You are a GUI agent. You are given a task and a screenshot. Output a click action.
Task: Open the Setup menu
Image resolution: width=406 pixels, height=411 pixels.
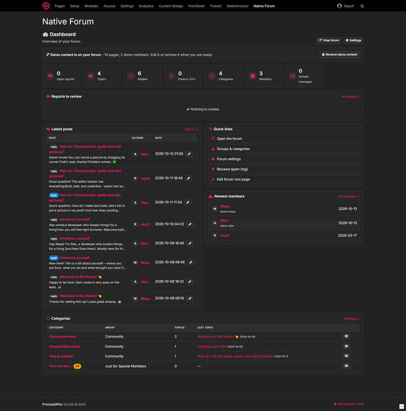click(74, 6)
